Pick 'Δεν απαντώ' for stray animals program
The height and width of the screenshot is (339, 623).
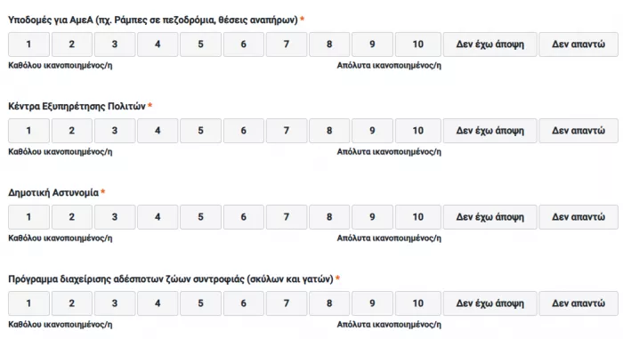coord(578,303)
